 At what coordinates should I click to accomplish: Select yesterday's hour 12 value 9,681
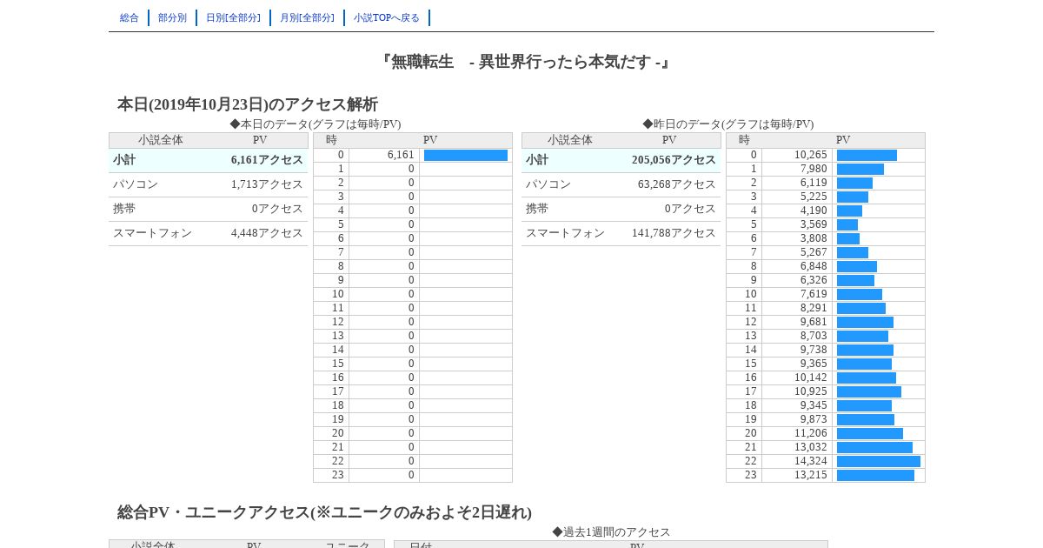coord(814,322)
